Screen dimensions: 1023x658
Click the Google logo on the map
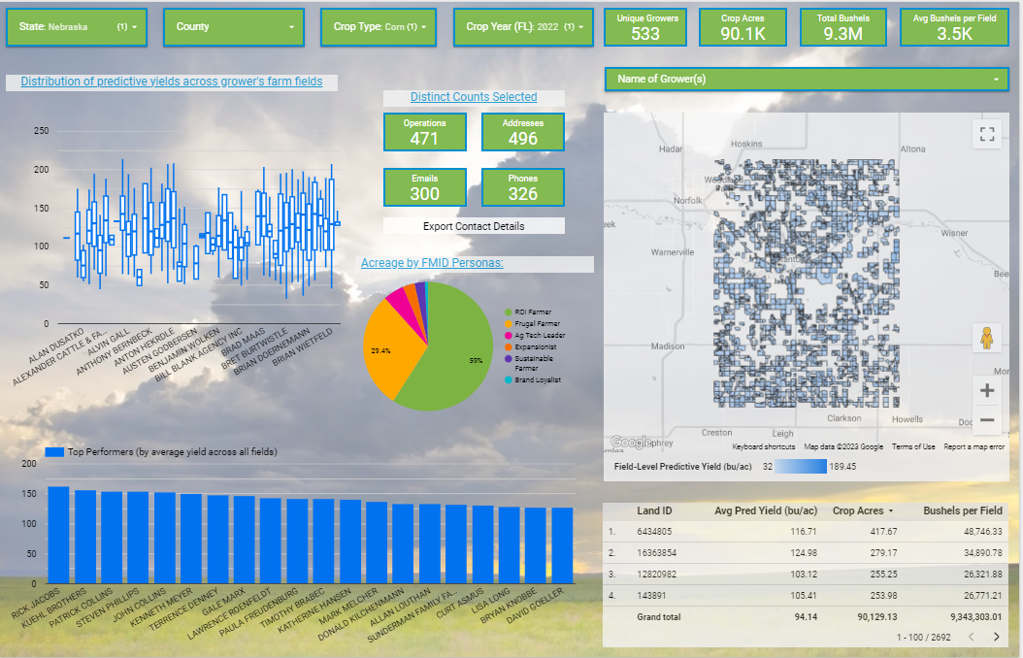[630, 442]
